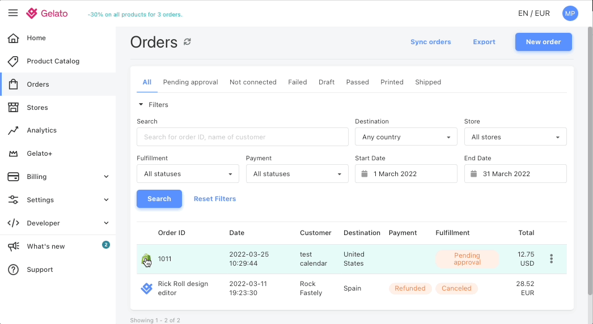Click the Product Catalog tag icon
This screenshot has height=324, width=593.
[13, 61]
